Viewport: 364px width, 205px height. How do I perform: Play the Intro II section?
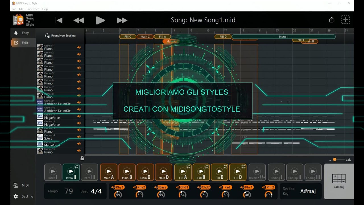coord(71,172)
